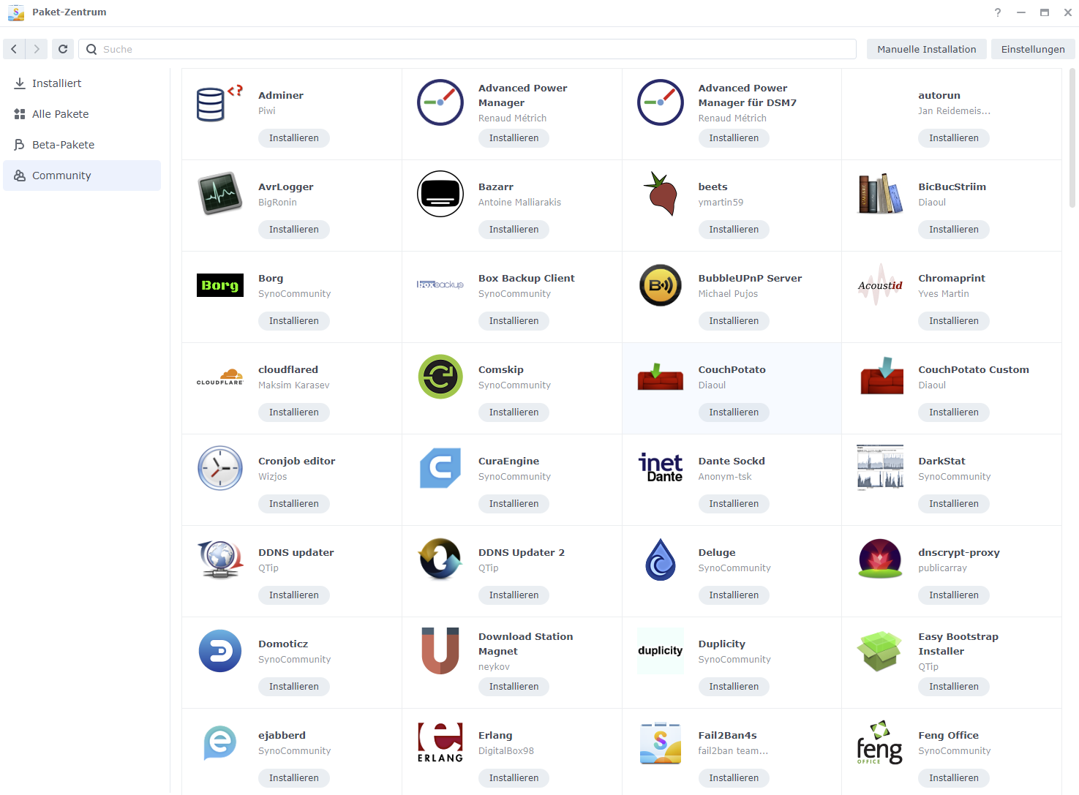Click the autorun package name
Viewport: 1079px width, 795px height.
click(939, 96)
